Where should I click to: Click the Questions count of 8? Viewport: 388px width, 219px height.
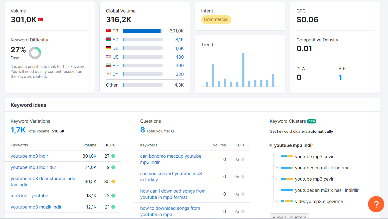pos(143,130)
